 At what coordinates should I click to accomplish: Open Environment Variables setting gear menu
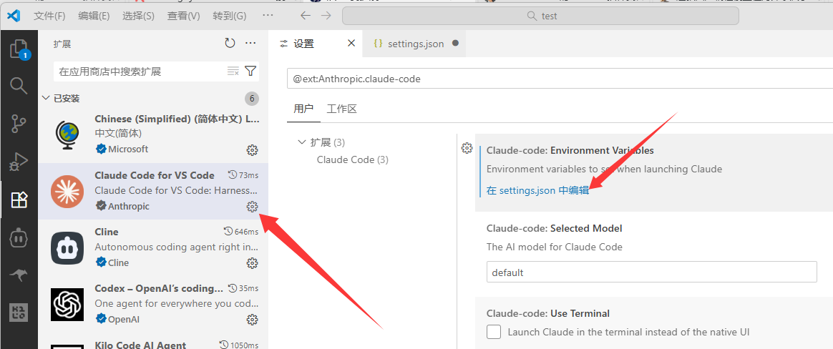(x=467, y=148)
